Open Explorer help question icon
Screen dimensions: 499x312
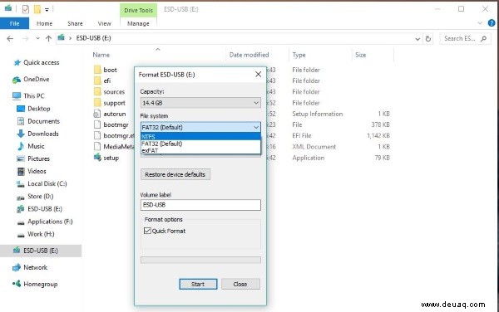(x=492, y=23)
